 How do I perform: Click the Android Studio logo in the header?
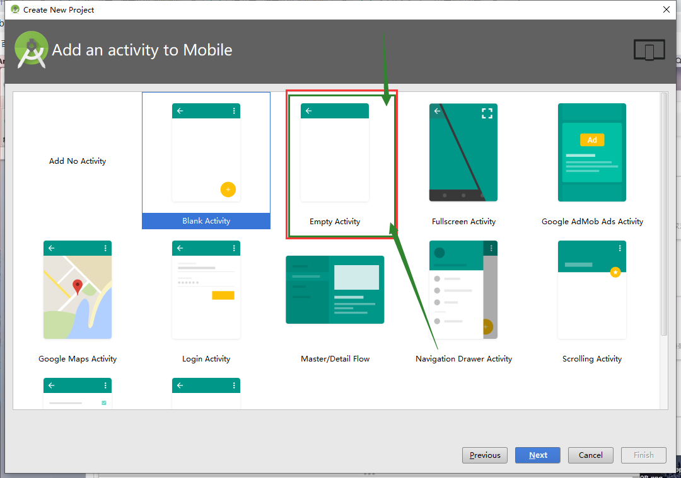click(32, 50)
